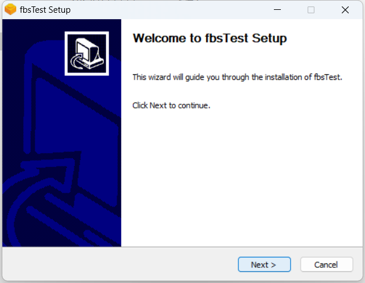Click the gap between Next and Cancel buttons
Screen dimensions: 365x283
click(x=295, y=264)
